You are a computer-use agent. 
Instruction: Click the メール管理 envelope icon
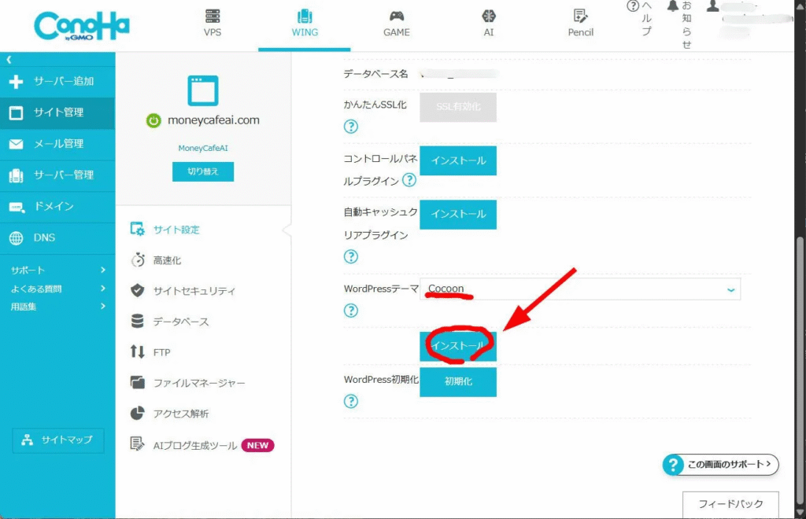16,144
